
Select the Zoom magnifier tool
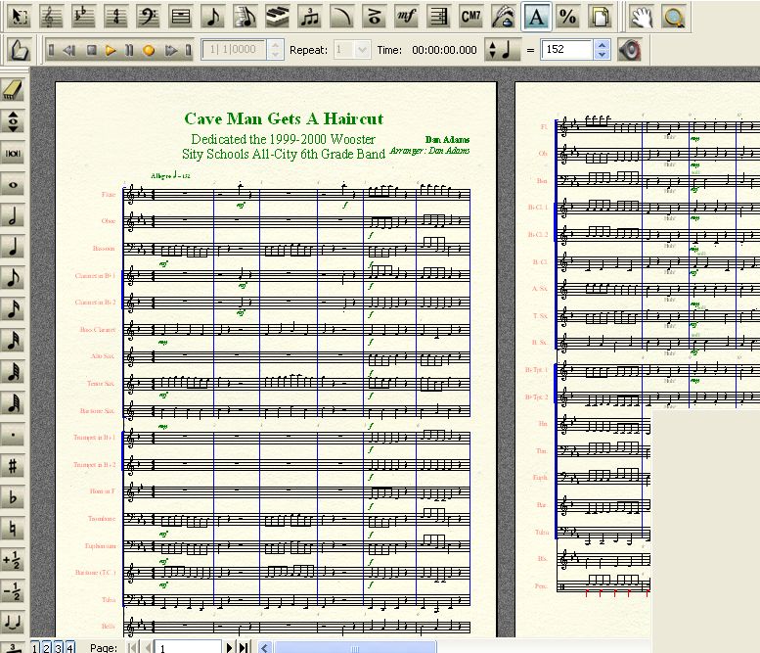674,17
